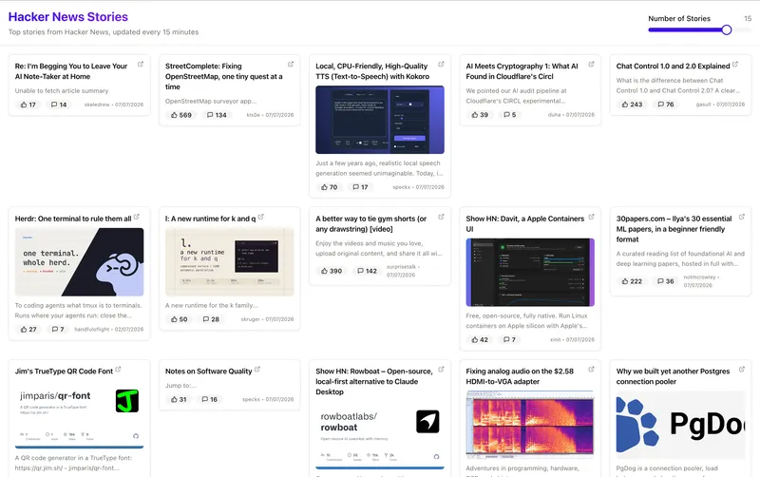The image size is (760, 477).
Task: Open external link icon for Postgres connection pooler story
Action: pos(741,370)
